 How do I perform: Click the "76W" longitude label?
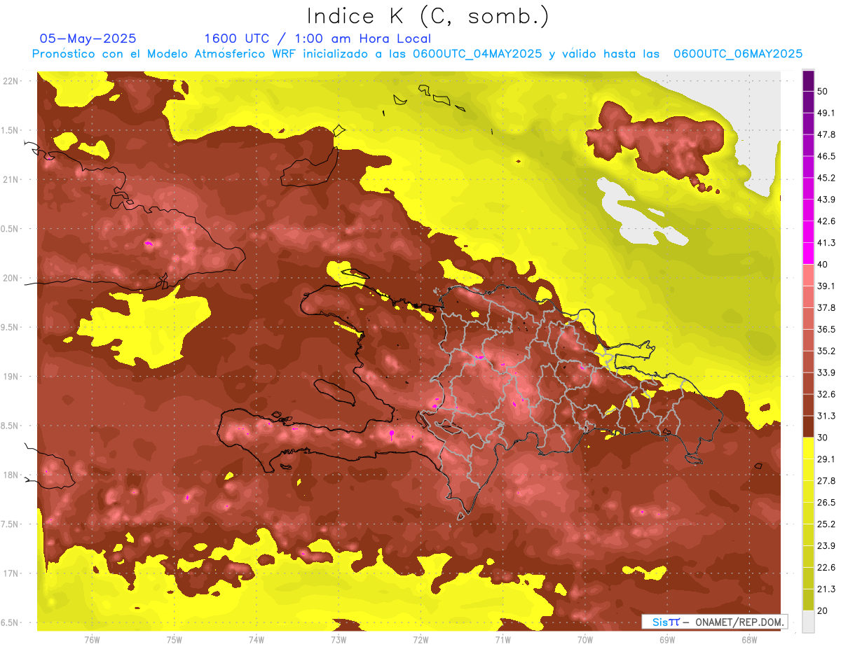(x=92, y=640)
